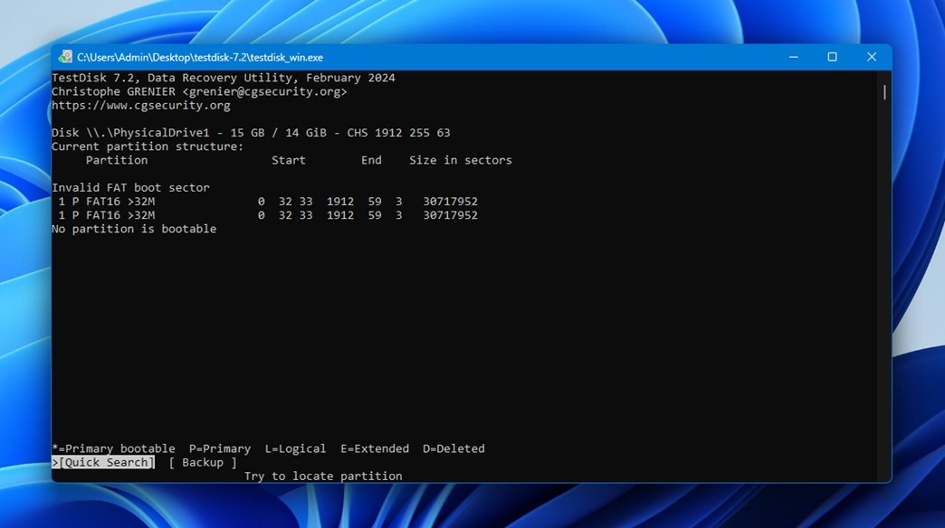Image resolution: width=945 pixels, height=528 pixels.
Task: Click the window title path text
Action: [199, 57]
